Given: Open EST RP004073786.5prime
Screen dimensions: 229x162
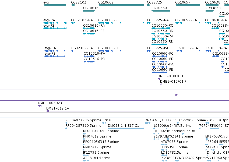Looking at the screenshot, I should pyautogui.click(x=83, y=120).
